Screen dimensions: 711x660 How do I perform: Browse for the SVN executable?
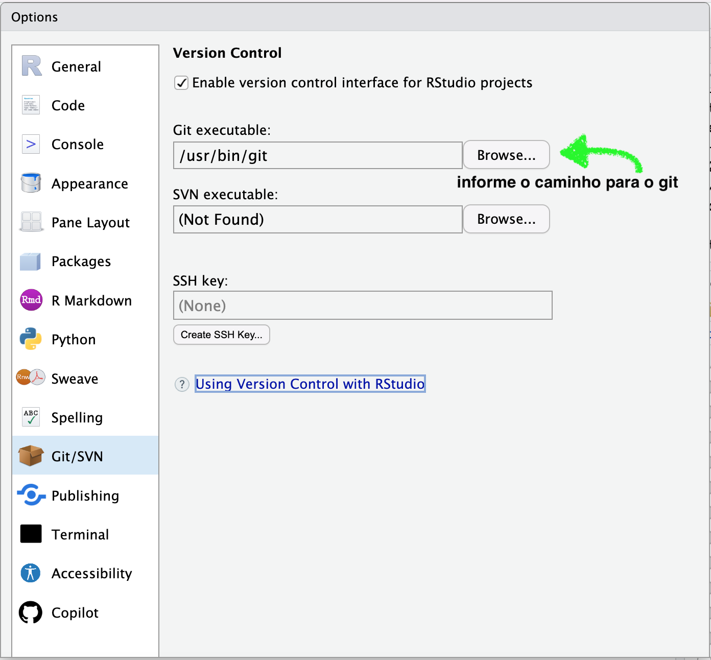[506, 219]
